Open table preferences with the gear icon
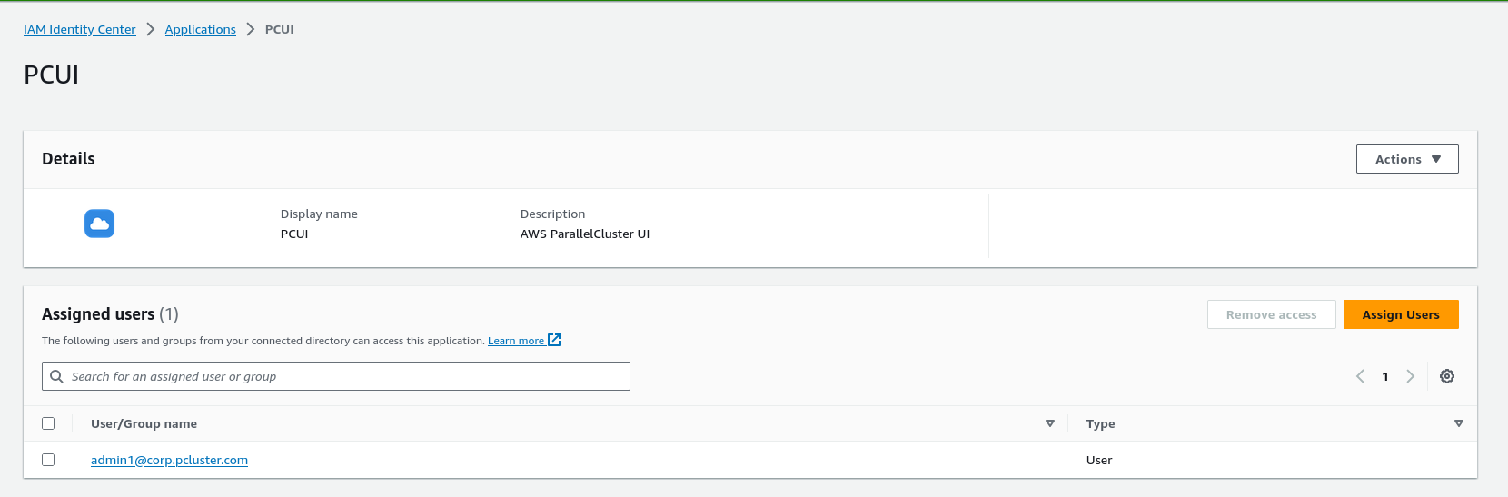Screen dimensions: 1508x497 pyautogui.click(x=1447, y=376)
